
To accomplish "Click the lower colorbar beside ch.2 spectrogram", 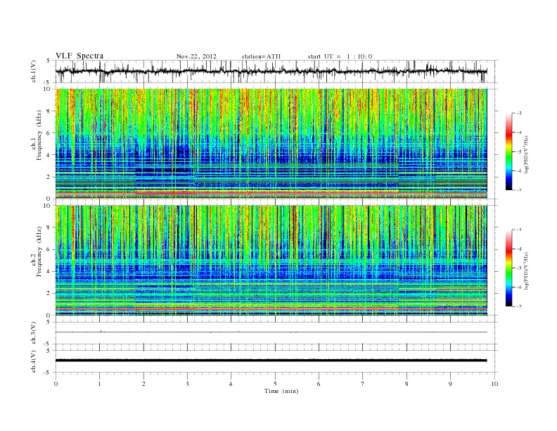I will [x=508, y=268].
